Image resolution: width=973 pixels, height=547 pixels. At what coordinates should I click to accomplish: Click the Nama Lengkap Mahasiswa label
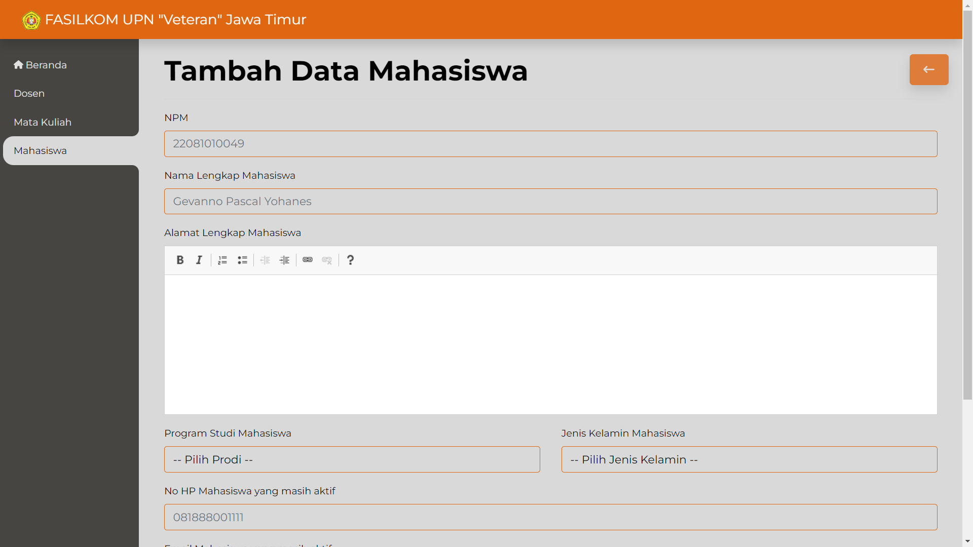pos(230,175)
